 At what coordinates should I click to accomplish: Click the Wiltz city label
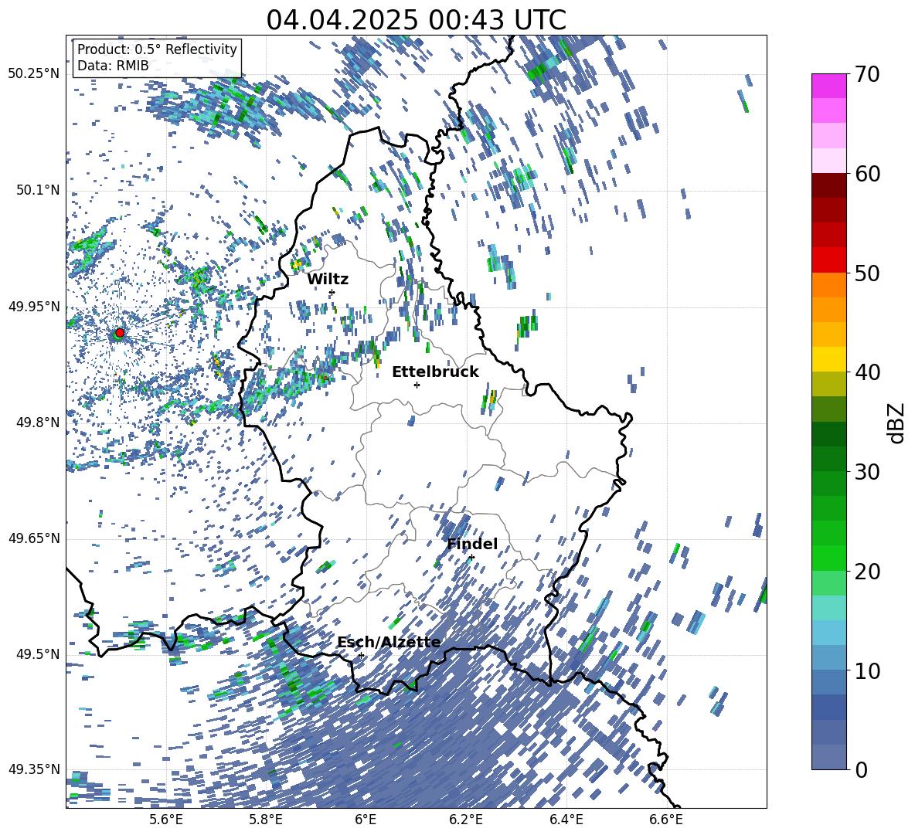[x=328, y=280]
